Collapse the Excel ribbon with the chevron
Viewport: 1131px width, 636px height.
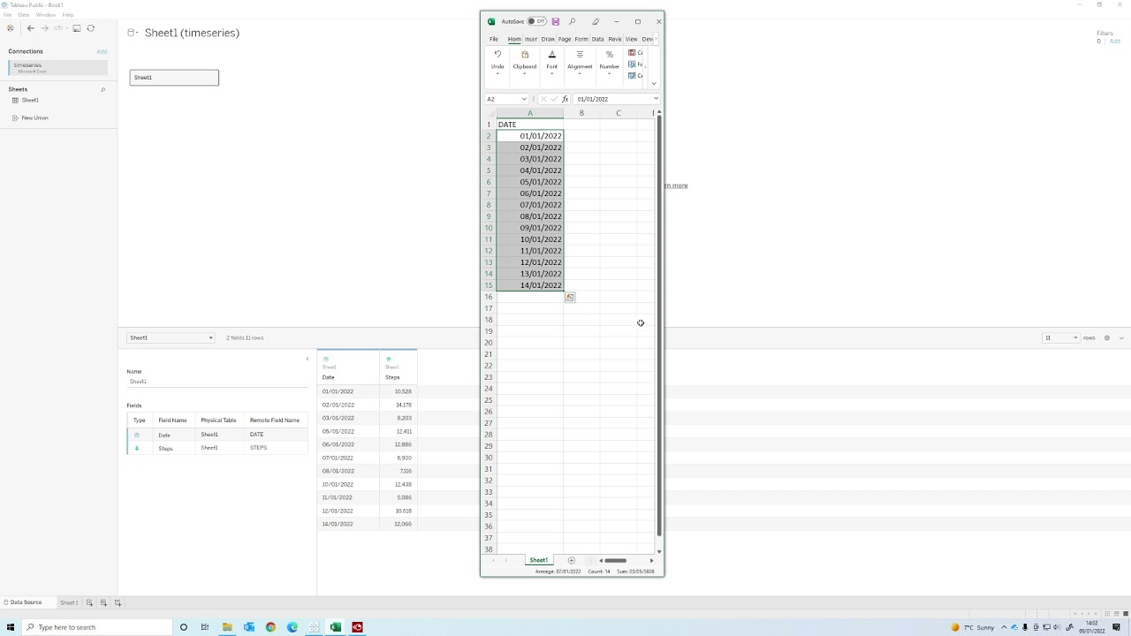pos(654,83)
